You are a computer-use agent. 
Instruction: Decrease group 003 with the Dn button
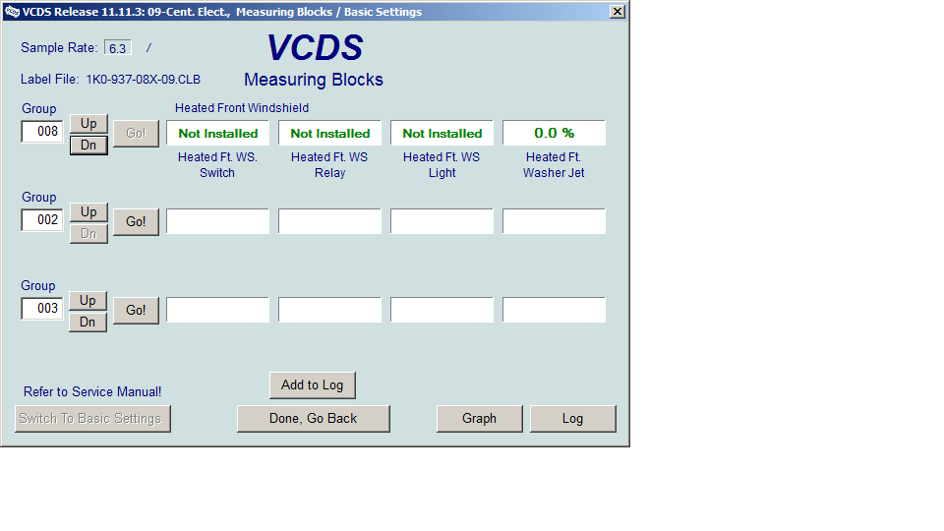coord(88,323)
